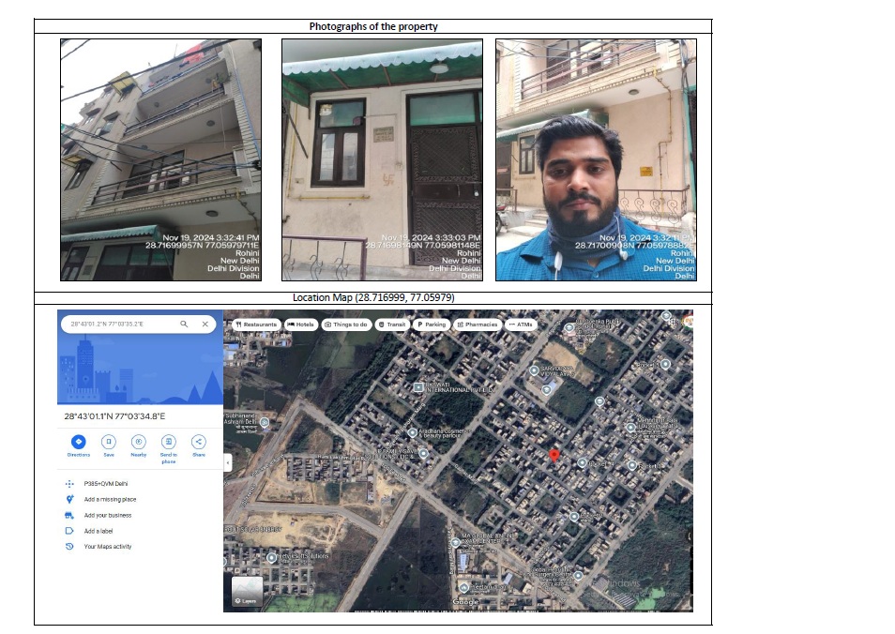Filter map by Restaurants
This screenshot has height=634, width=895.
pyautogui.click(x=256, y=325)
